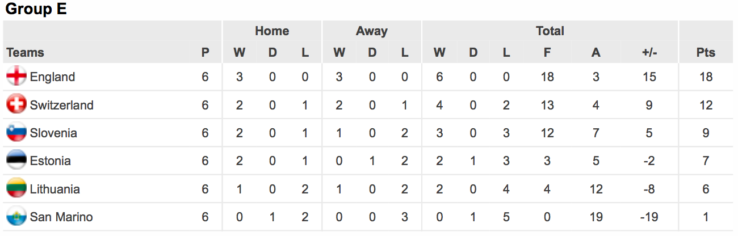This screenshot has width=738, height=236.
Task: Click the Group E heading
Action: pyautogui.click(x=36, y=9)
